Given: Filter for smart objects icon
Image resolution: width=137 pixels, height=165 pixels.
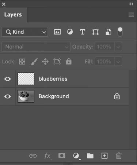Looking at the screenshot, I should [x=109, y=32].
